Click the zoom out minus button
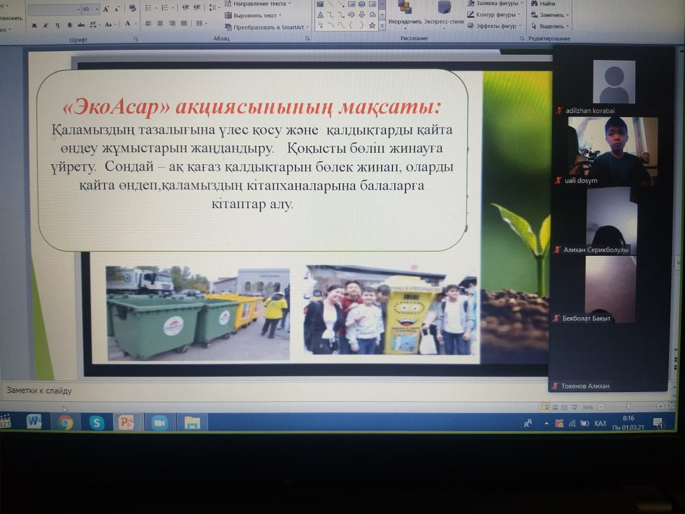The width and height of the screenshot is (685, 514). pos(601,407)
